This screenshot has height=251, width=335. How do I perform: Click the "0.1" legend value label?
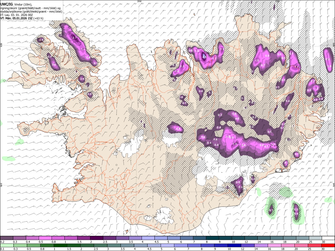click(2, 249)
